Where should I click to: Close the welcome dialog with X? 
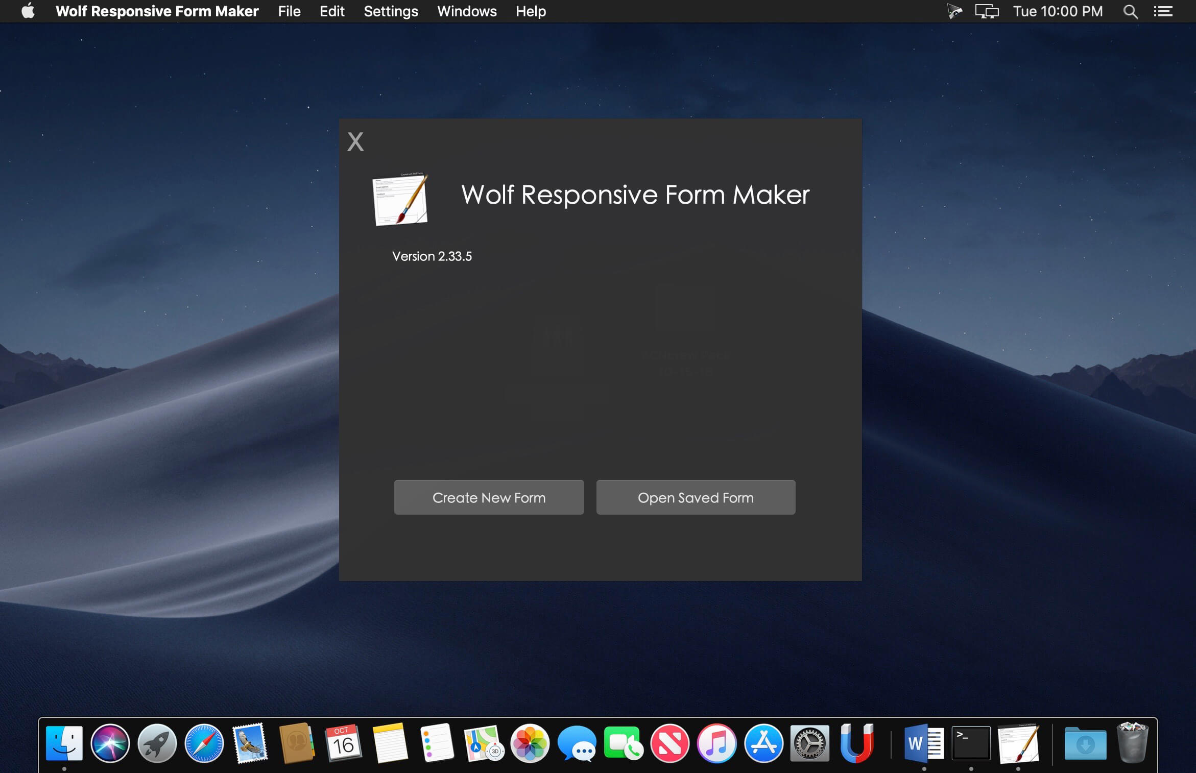[x=355, y=141]
